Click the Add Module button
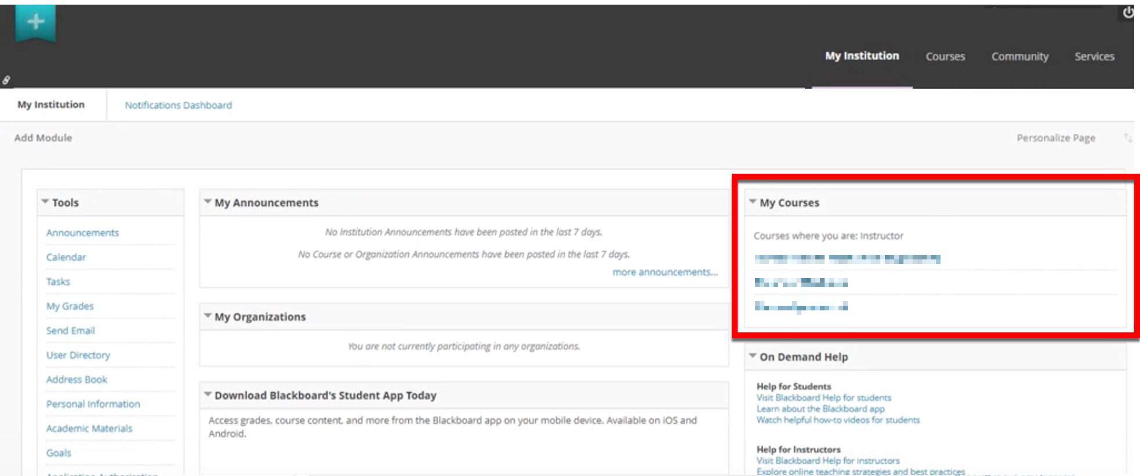 (x=43, y=138)
